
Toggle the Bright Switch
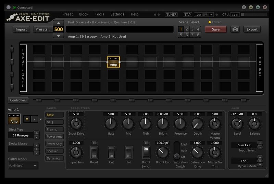(x=146, y=152)
